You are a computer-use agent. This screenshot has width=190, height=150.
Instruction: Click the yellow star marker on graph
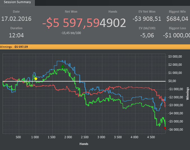point(36,79)
